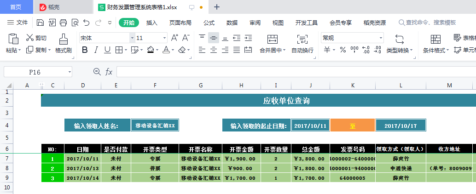
Task: Open the currency ¥ style dropdown arrow
Action: [x=334, y=50]
